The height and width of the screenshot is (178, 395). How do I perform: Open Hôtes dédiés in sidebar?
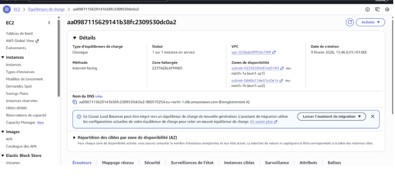point(17,108)
